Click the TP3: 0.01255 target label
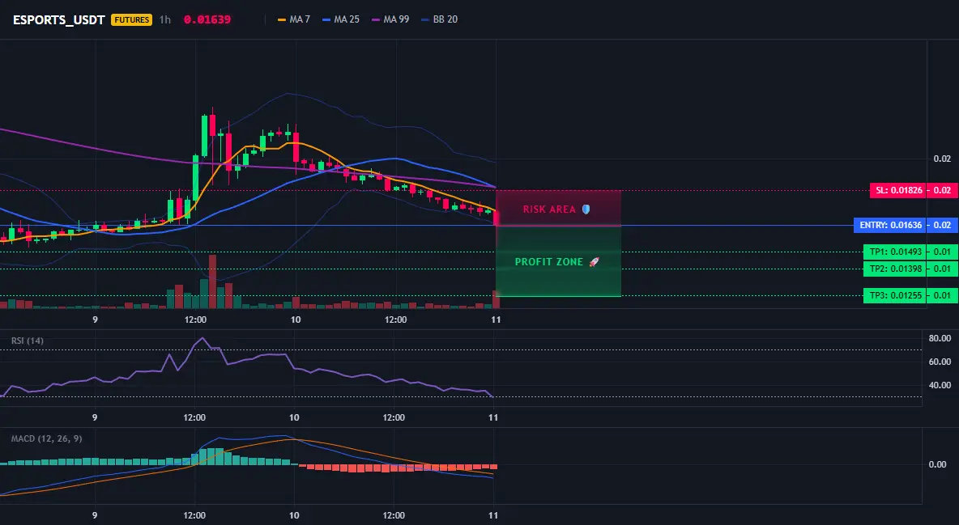Screen dimensions: 959x525 [x=894, y=295]
